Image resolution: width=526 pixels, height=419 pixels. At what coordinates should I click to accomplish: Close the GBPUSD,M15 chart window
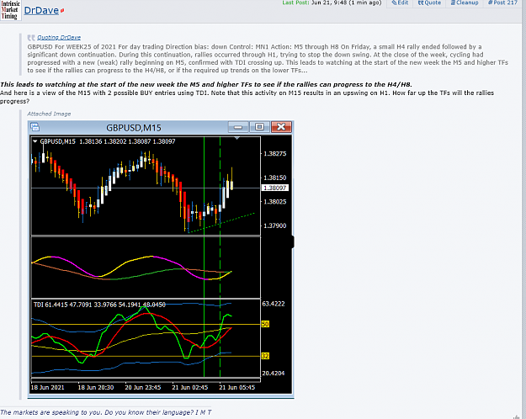click(281, 127)
